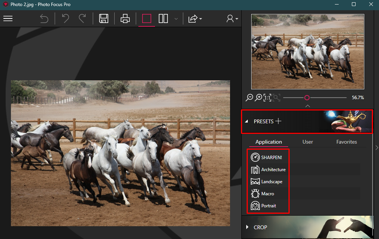Viewport: 379px width, 239px height.
Task: Switch to the User presets tab
Action: [x=308, y=142]
